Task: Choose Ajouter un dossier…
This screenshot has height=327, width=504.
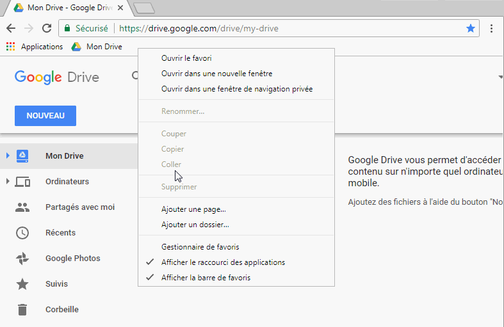Action: [236, 225]
